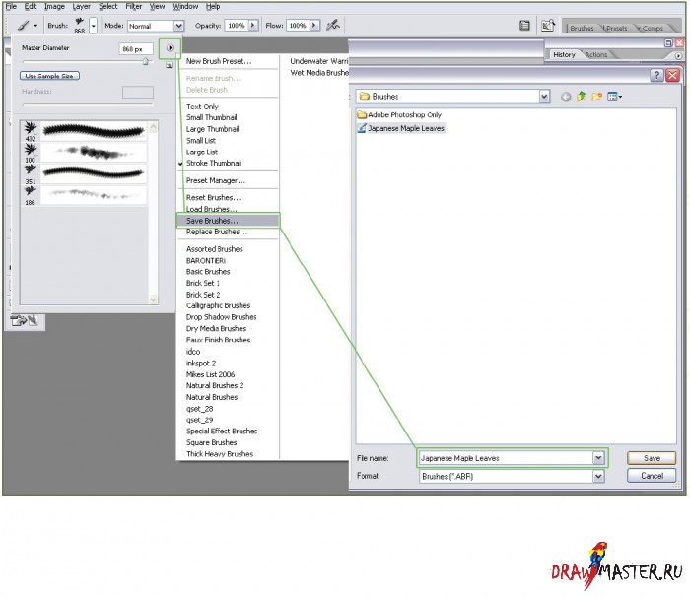Open the History tab
Screen dimensions: 690x598
coord(564,54)
